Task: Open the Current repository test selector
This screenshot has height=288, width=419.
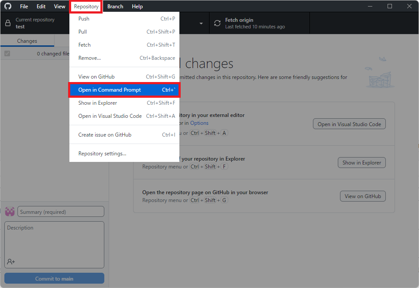Action: pyautogui.click(x=35, y=23)
